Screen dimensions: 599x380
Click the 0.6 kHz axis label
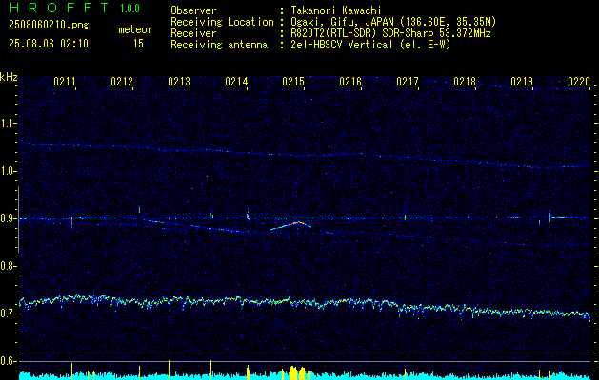(8, 361)
